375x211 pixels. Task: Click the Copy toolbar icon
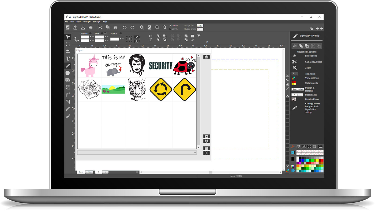107,28
